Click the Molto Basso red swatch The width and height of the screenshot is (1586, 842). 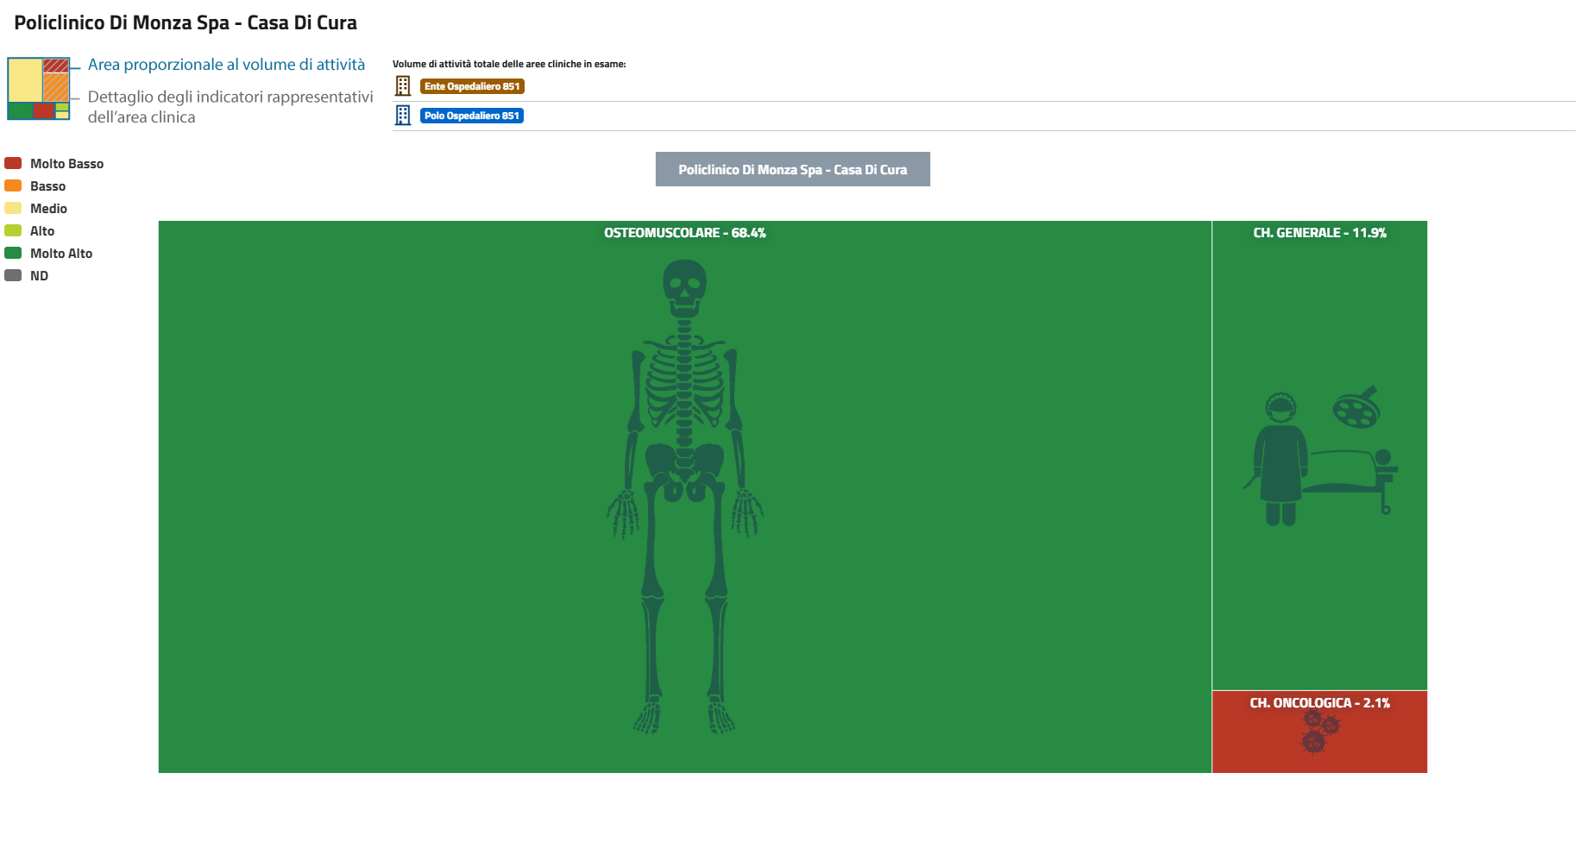click(13, 163)
